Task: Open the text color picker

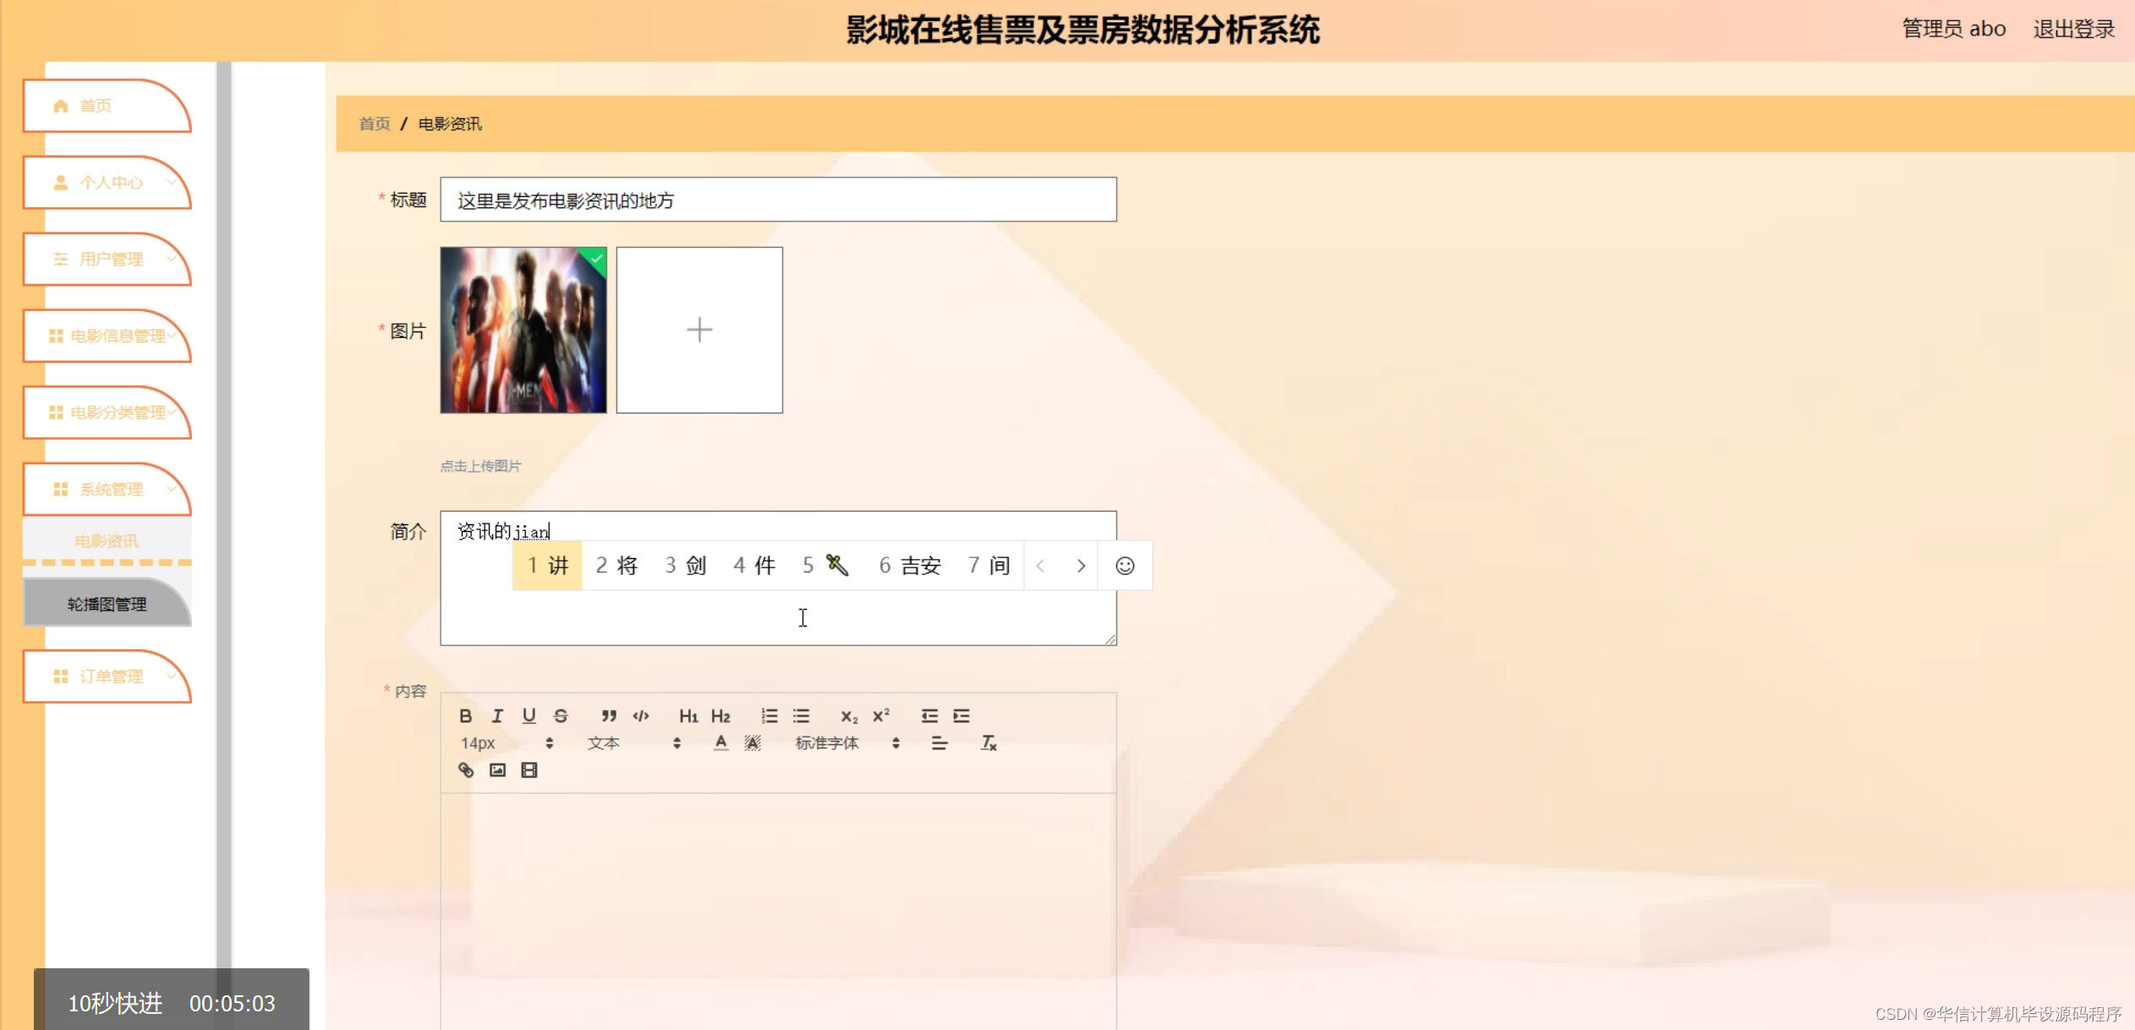Action: click(720, 743)
